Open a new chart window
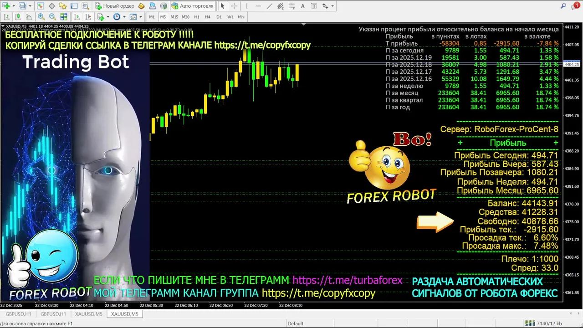583x328 pixels. pos(7,6)
